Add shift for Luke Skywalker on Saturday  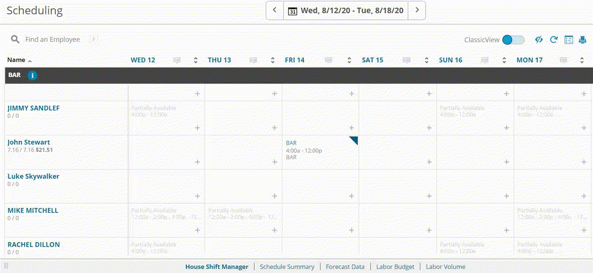pyautogui.click(x=428, y=196)
